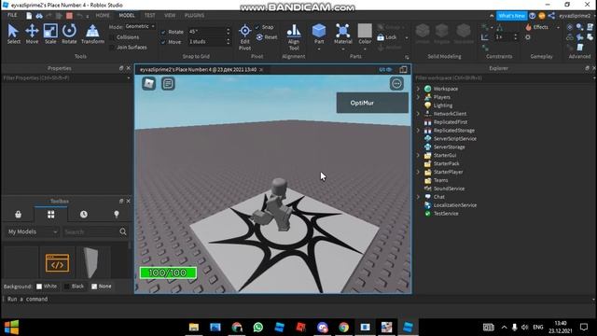Viewport: 597px width, 336px height.
Task: Show Toolbox Inventory grid tab
Action: (x=50, y=215)
